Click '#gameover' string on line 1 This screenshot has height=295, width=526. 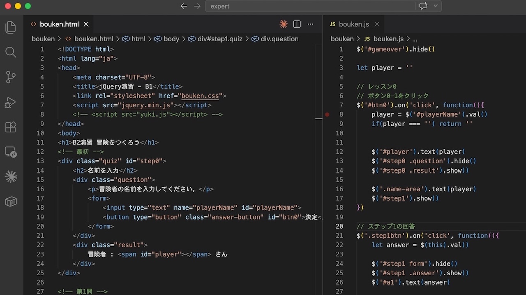click(385, 49)
